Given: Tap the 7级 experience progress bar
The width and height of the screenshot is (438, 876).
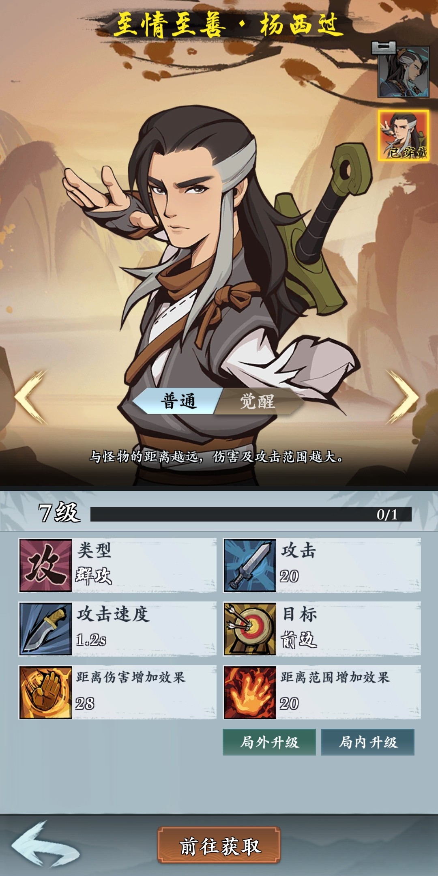Looking at the screenshot, I should (x=251, y=514).
